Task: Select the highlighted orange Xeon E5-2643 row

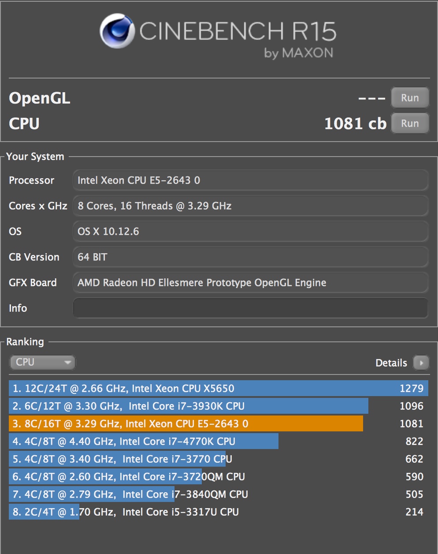Action: pyautogui.click(x=218, y=424)
